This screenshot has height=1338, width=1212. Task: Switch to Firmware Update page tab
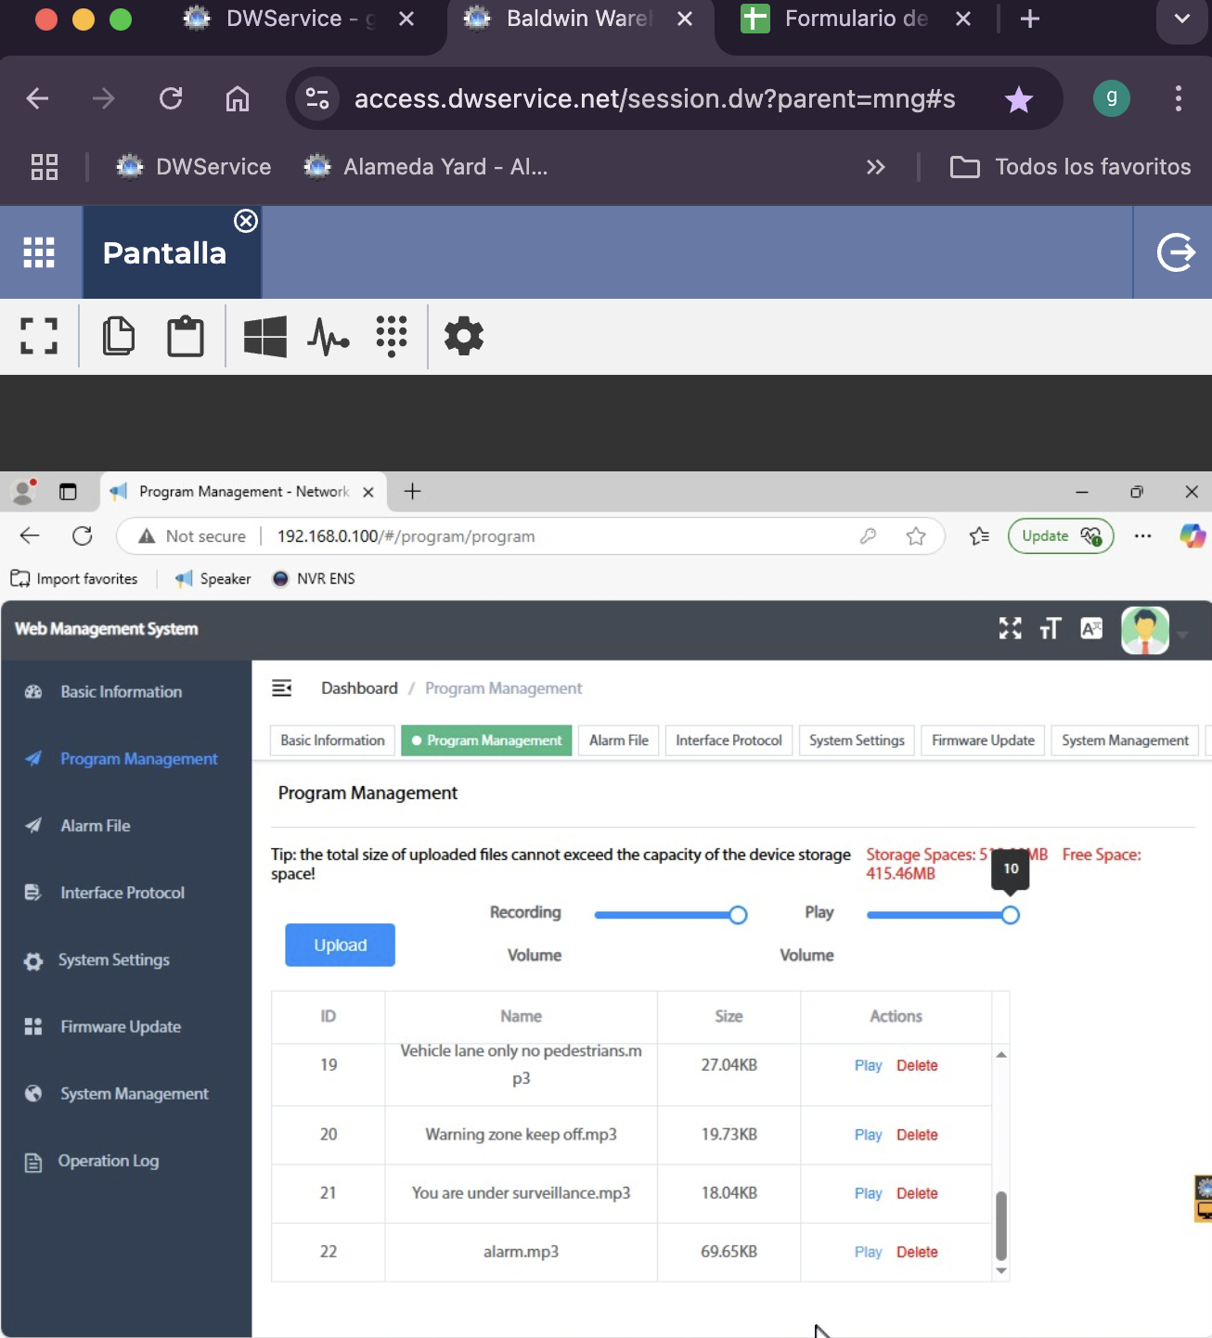(983, 740)
